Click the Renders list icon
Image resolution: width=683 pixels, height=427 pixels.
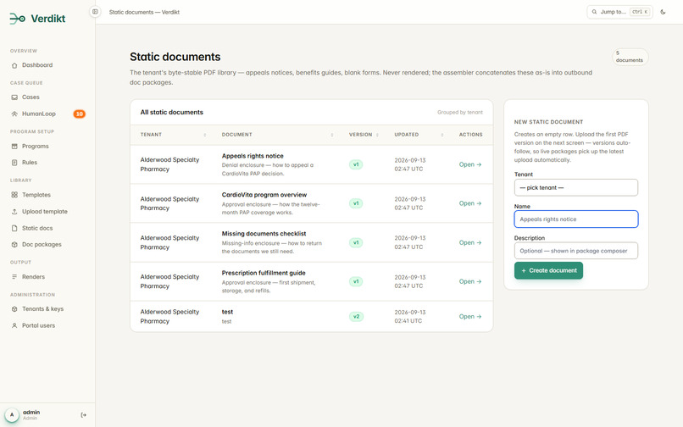point(14,277)
